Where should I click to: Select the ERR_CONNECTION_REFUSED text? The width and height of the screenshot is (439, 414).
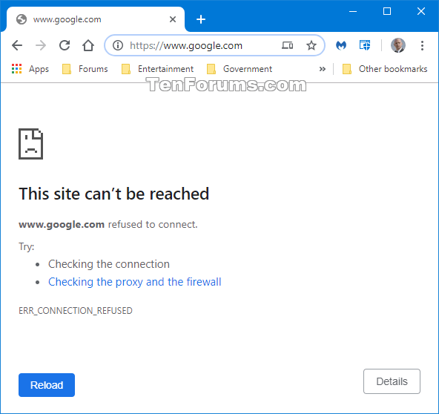(x=76, y=311)
